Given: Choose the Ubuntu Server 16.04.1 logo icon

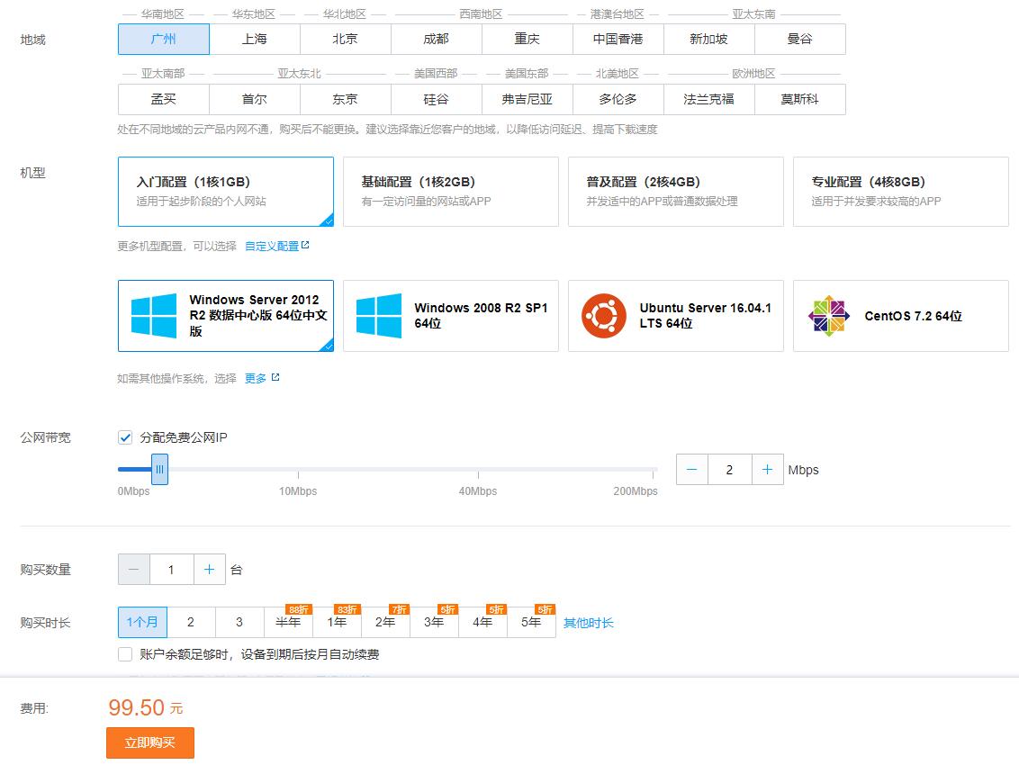Looking at the screenshot, I should pyautogui.click(x=604, y=316).
